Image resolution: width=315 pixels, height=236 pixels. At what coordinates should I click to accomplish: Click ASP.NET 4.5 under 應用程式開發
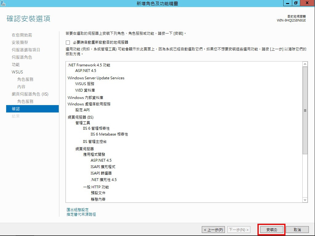pyautogui.click(x=101, y=160)
